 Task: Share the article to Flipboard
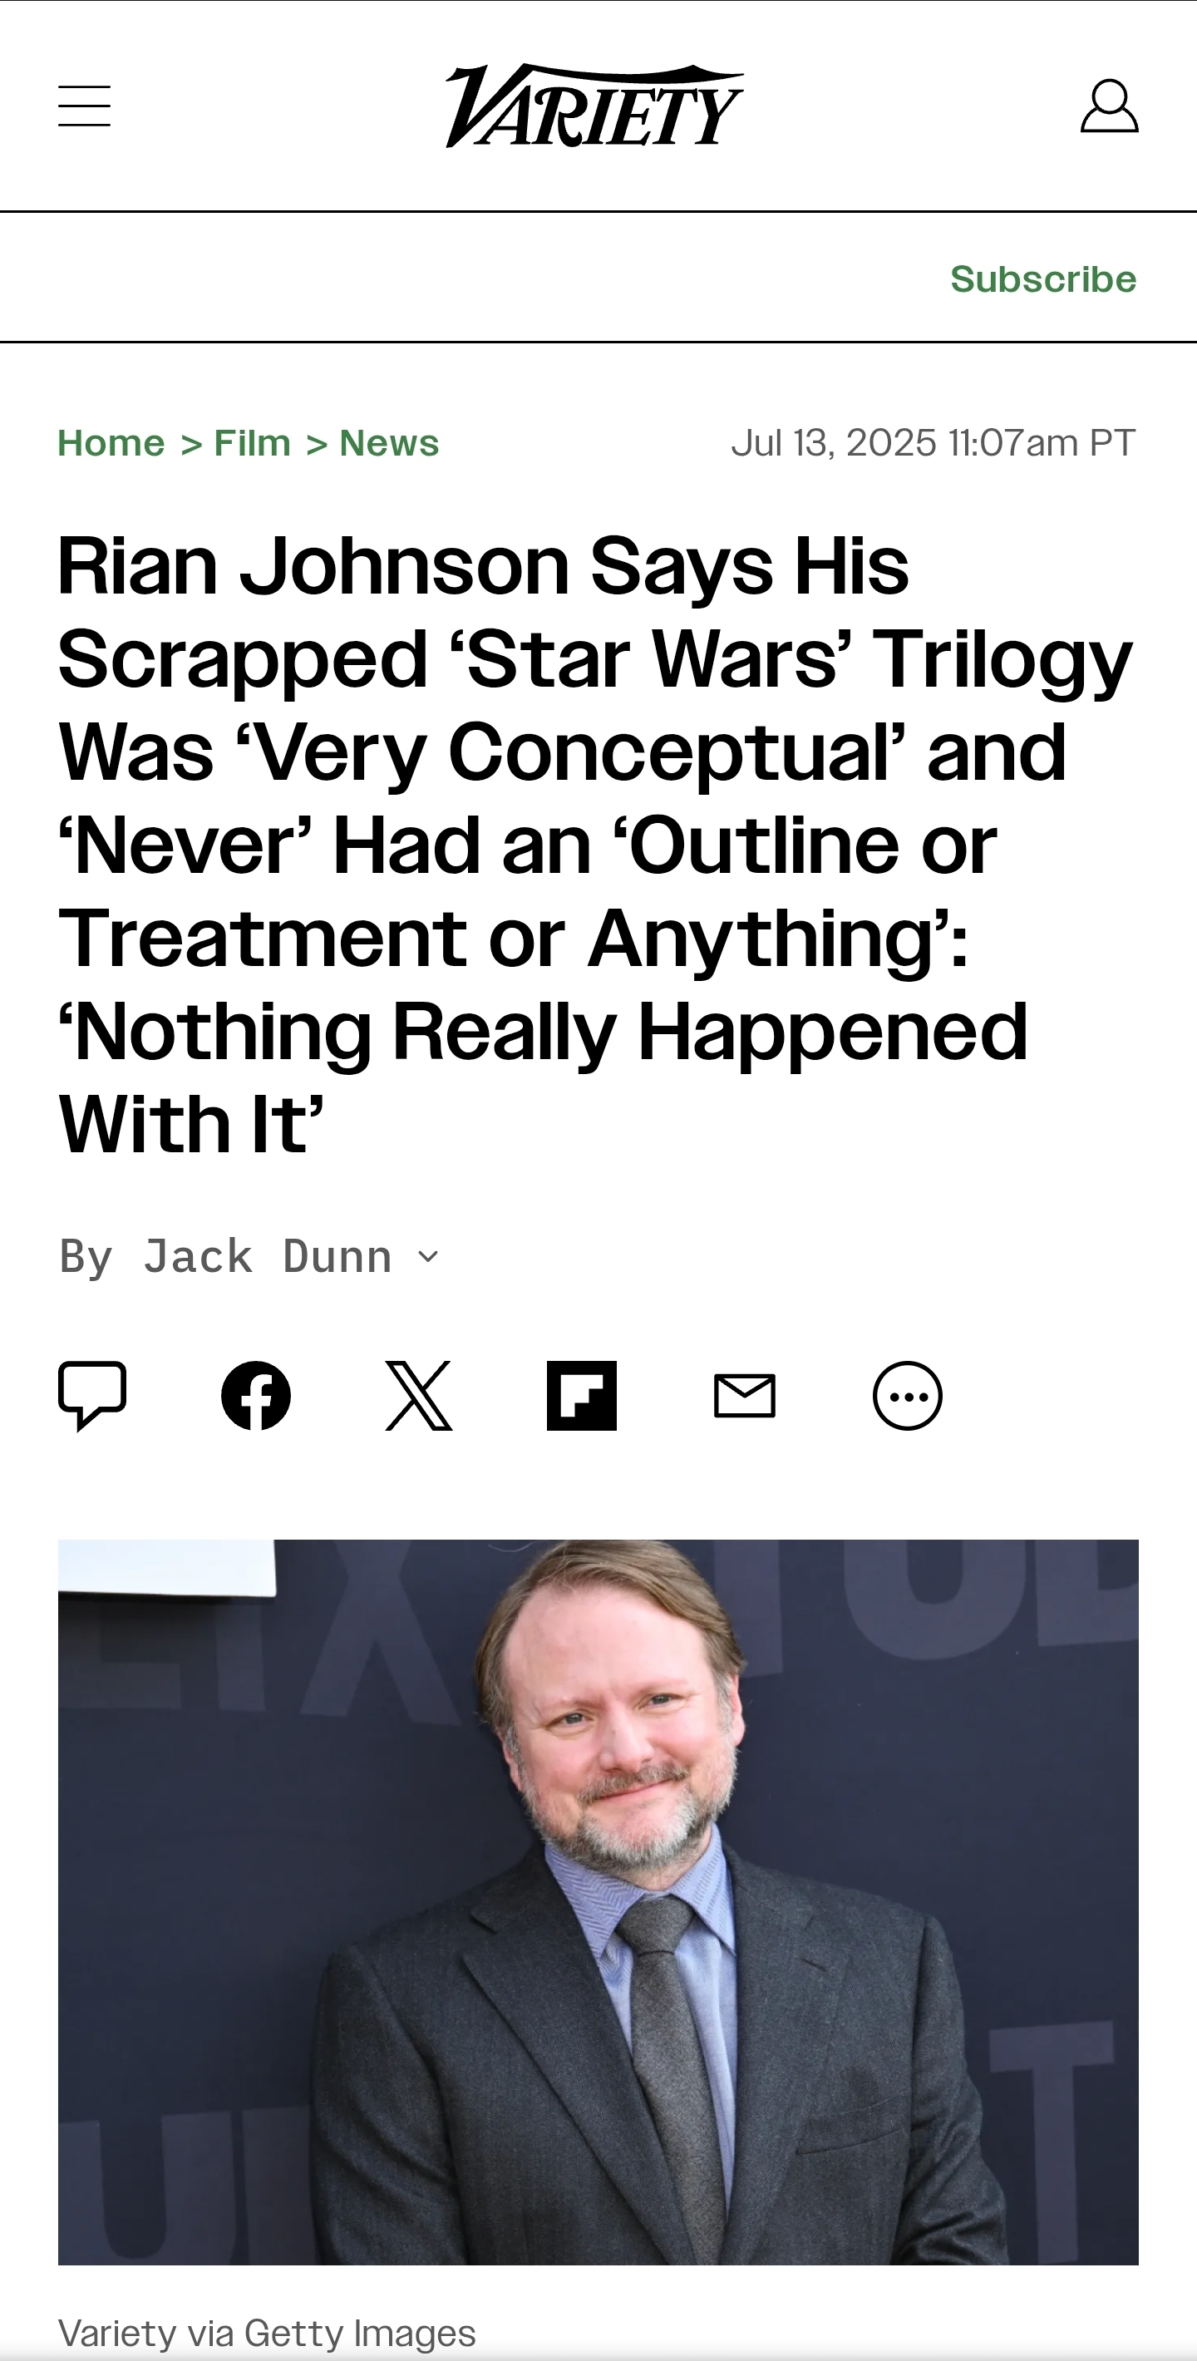(582, 1395)
